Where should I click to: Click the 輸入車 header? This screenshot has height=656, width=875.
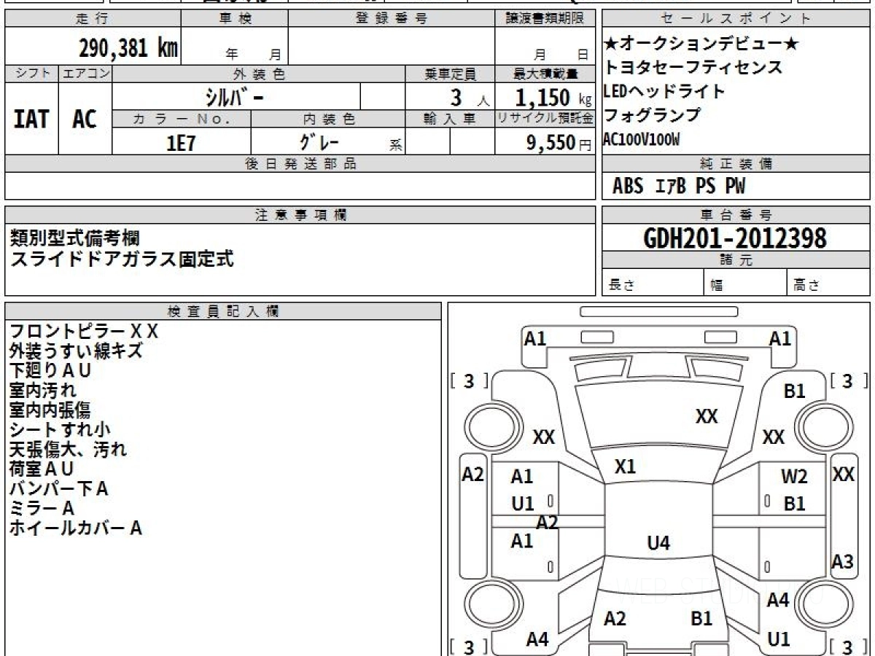(450, 119)
